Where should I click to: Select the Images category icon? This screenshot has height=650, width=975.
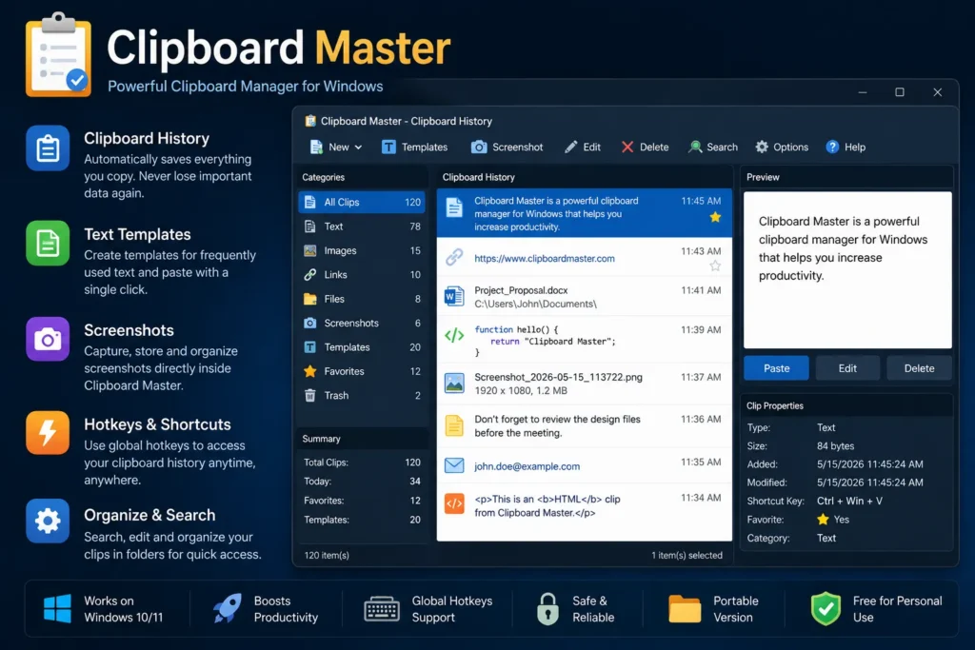[309, 250]
